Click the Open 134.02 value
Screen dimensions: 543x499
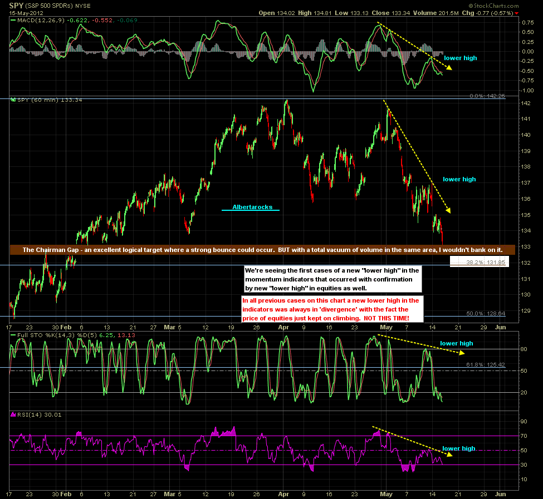point(277,13)
